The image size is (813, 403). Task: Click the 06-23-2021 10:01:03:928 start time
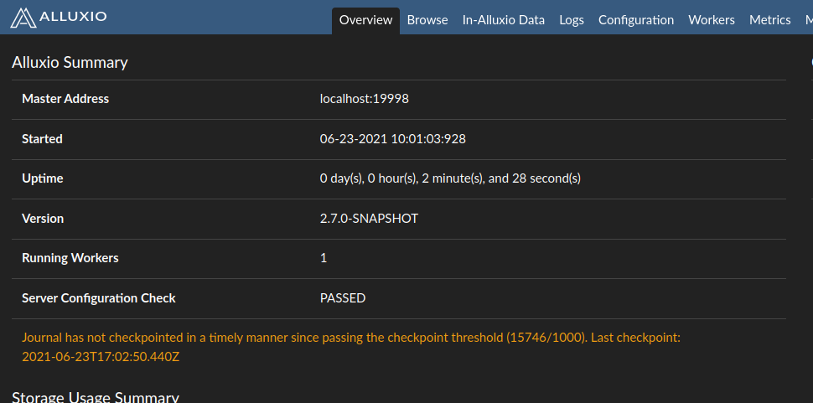(x=393, y=139)
